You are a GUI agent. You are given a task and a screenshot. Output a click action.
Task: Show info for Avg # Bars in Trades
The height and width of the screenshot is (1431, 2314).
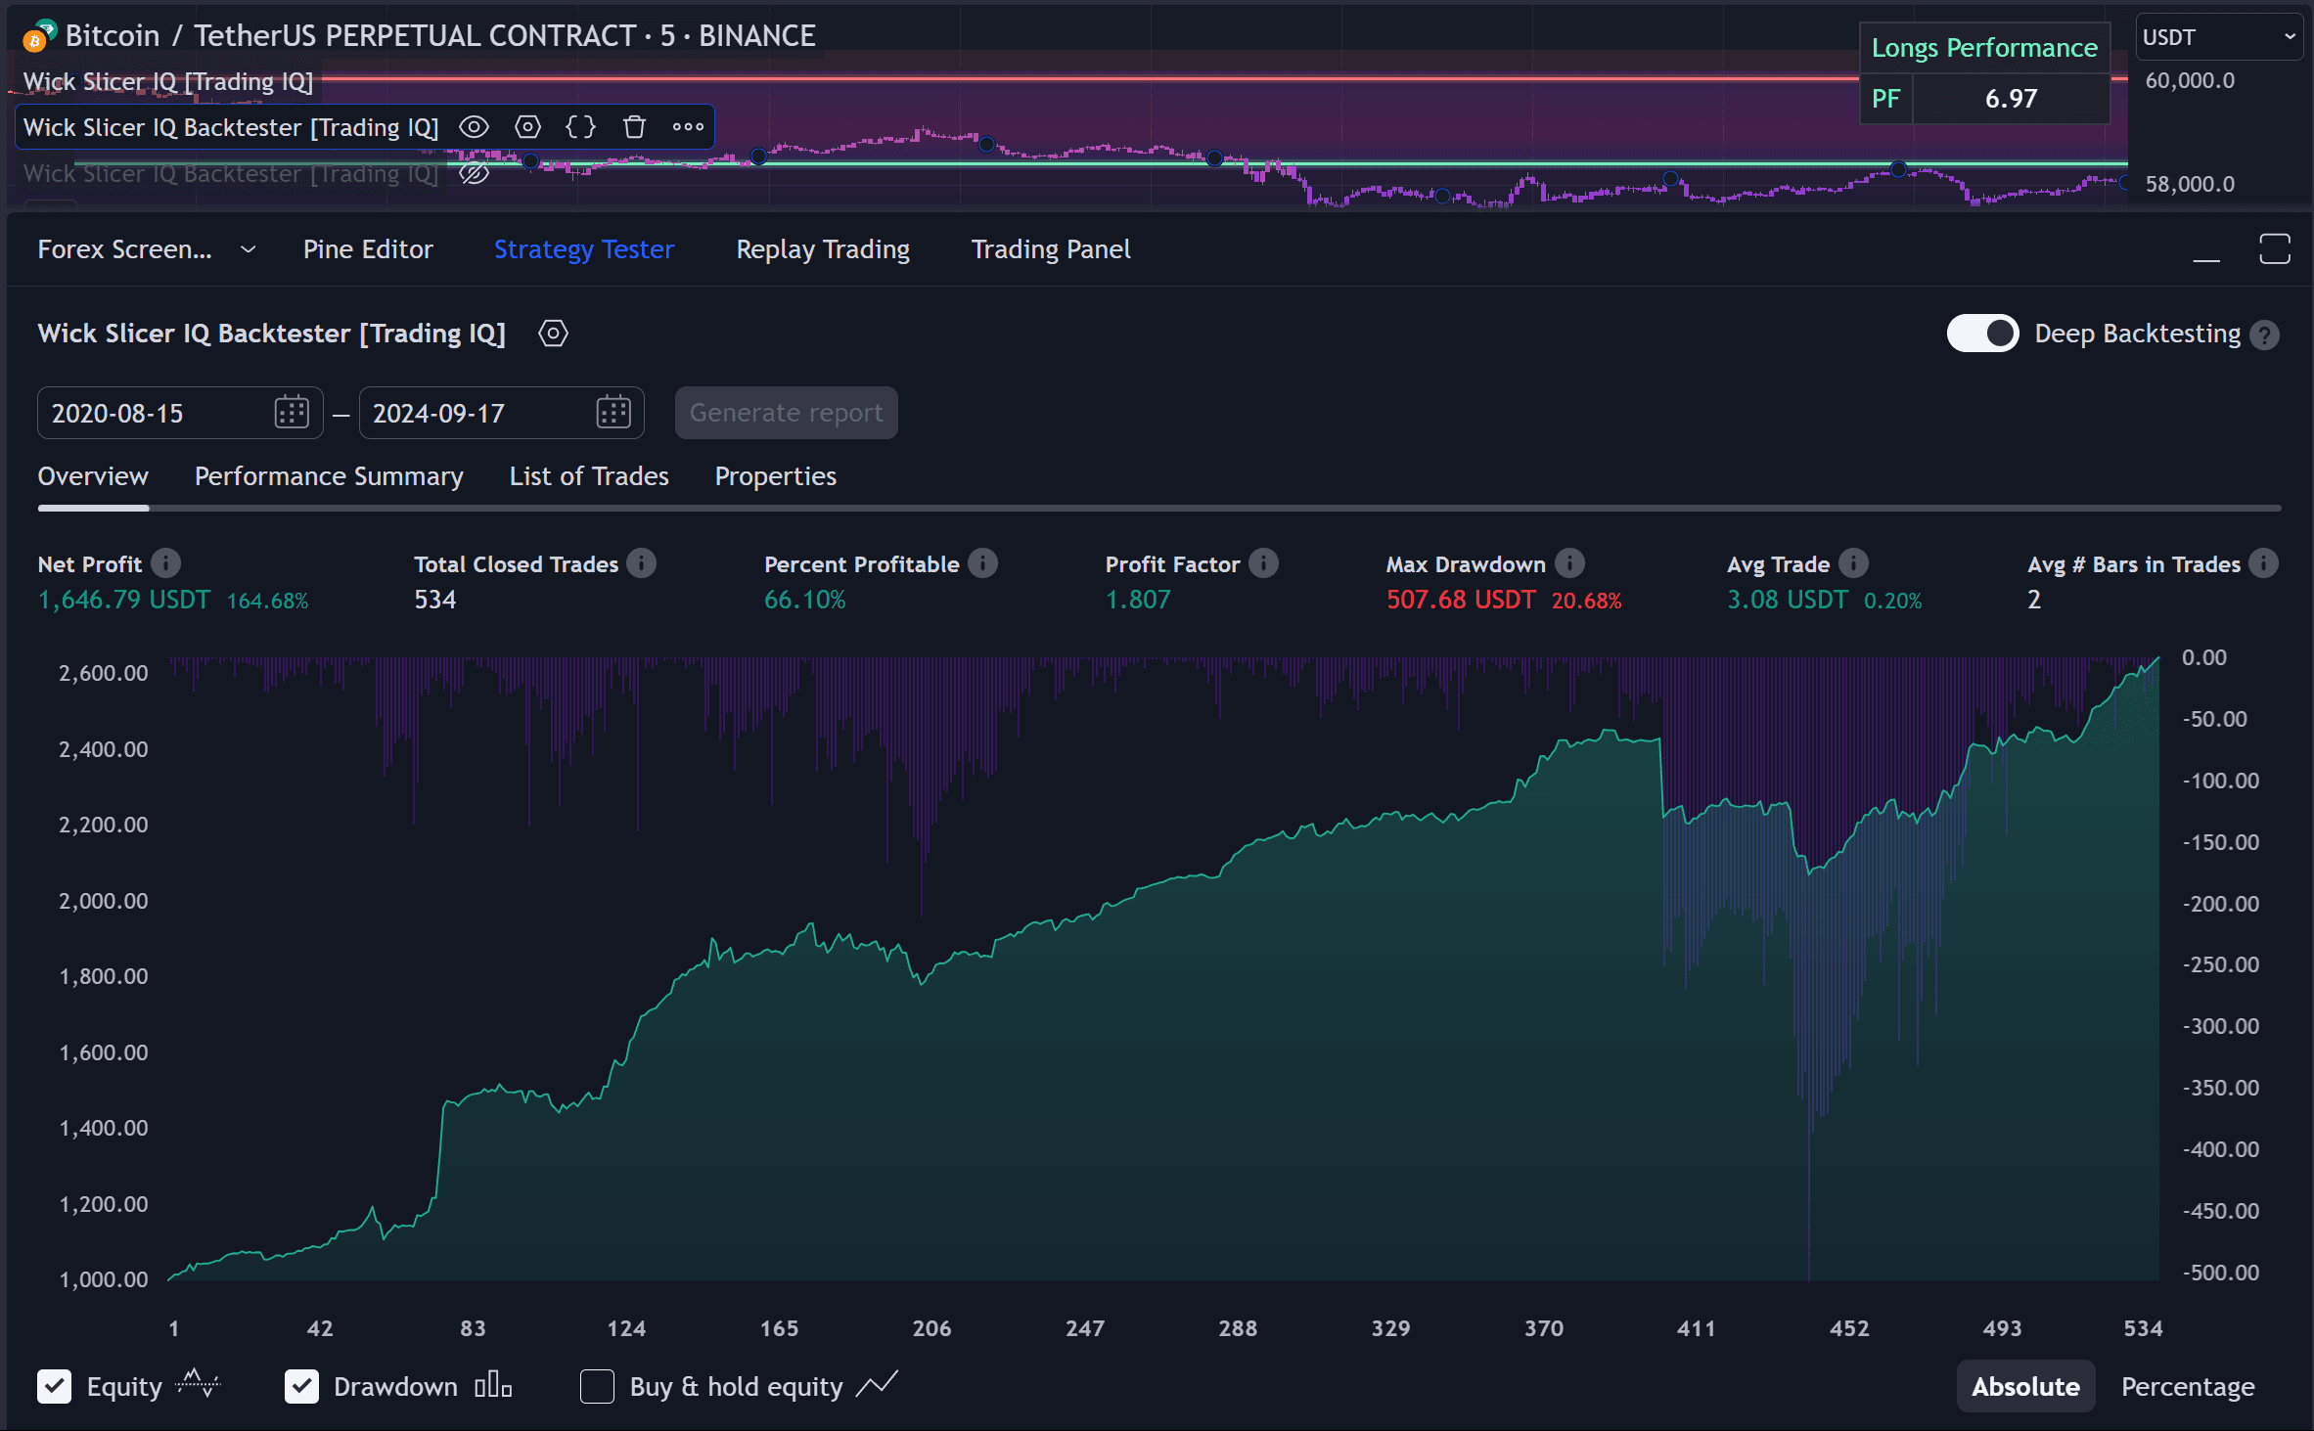tap(2264, 563)
